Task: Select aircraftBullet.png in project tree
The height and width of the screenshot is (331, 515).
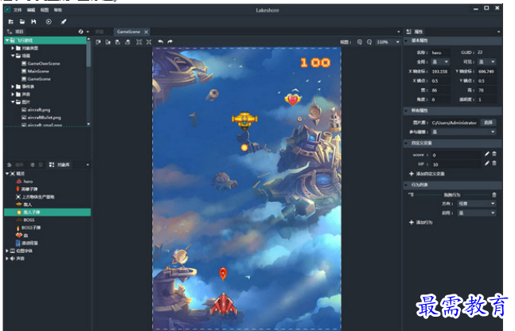Action: (45, 118)
